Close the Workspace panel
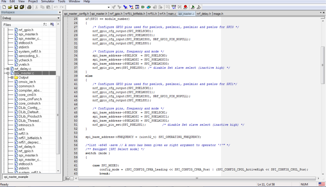326x187 pixels. [x=60, y=12]
